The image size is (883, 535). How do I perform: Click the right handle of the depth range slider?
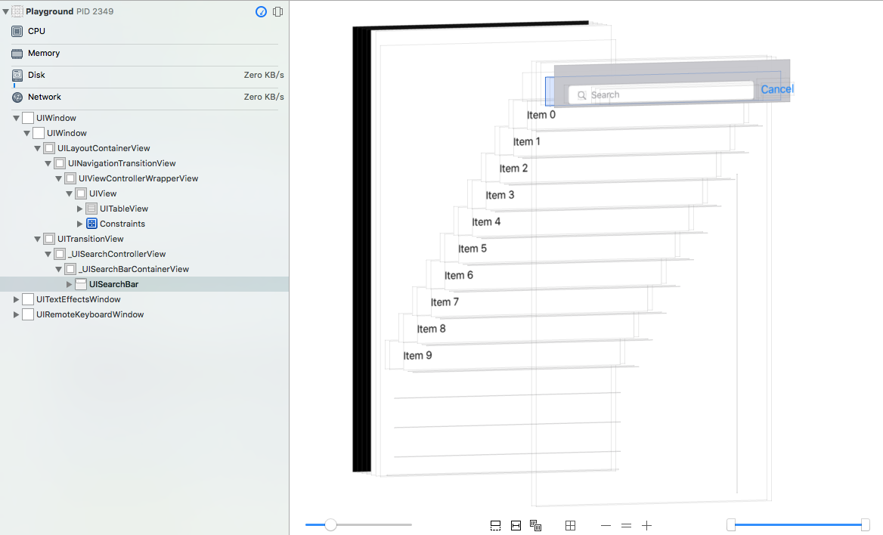point(866,525)
